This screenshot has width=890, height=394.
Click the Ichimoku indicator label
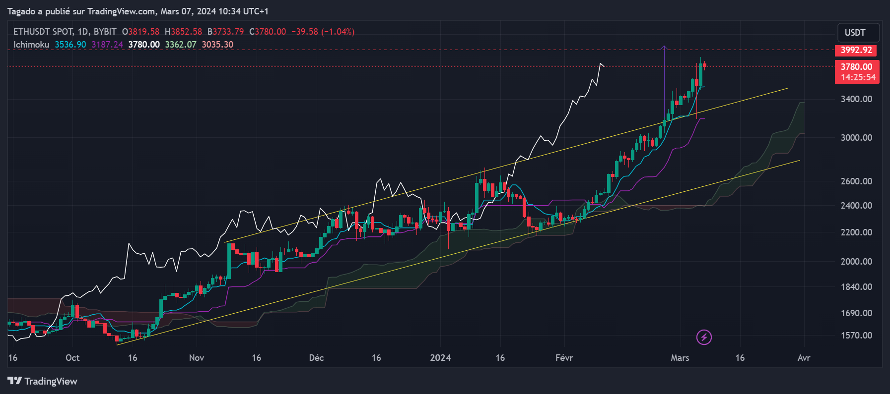tap(31, 45)
